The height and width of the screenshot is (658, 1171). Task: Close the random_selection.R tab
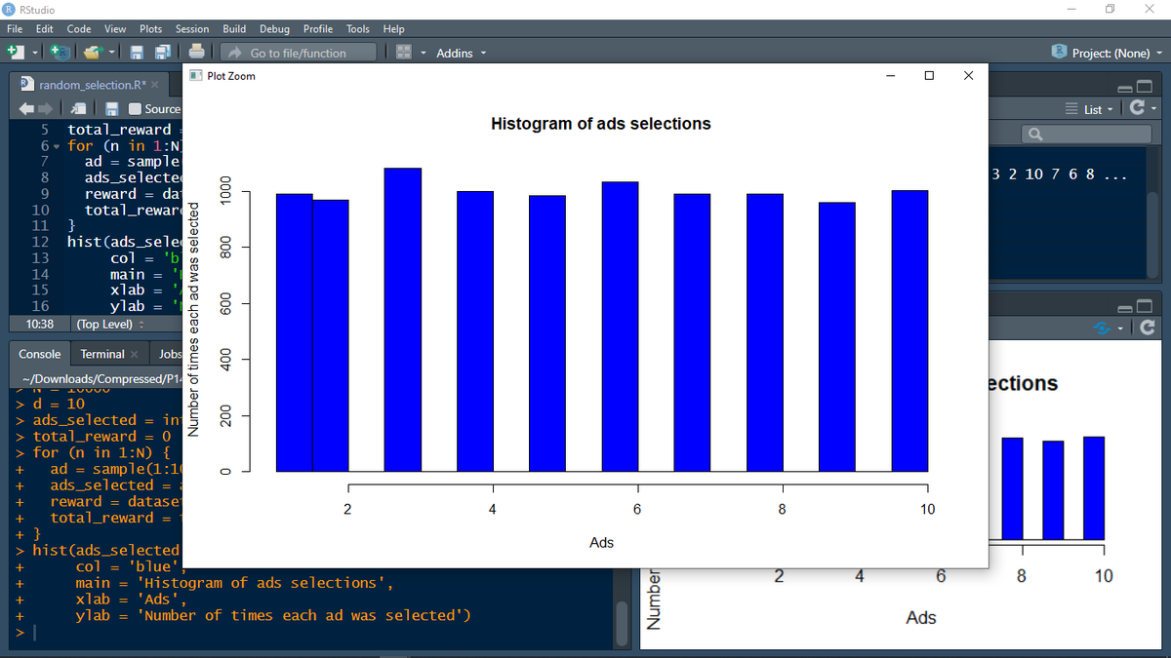(155, 86)
